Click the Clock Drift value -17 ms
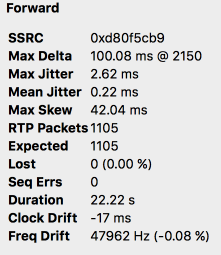This screenshot has height=255, width=221. [111, 218]
